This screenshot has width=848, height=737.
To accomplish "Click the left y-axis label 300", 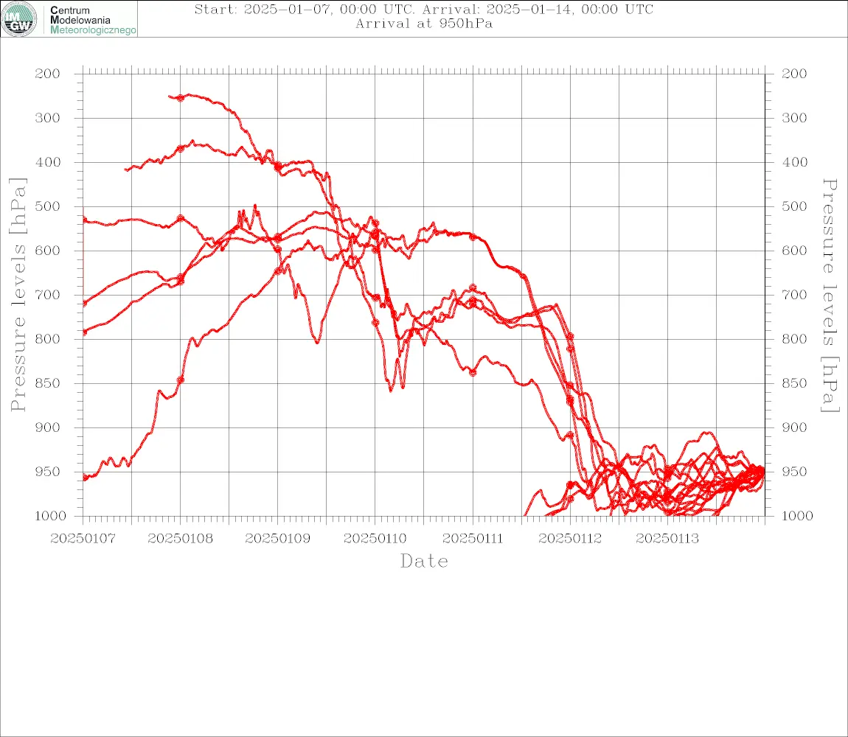I will (48, 118).
